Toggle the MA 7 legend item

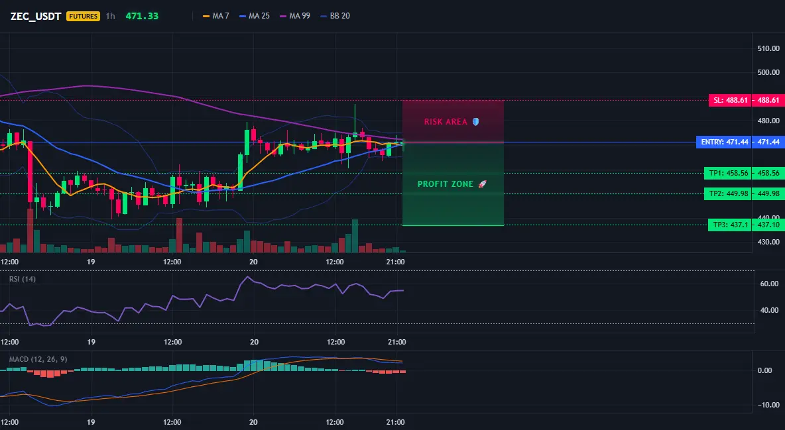click(215, 16)
